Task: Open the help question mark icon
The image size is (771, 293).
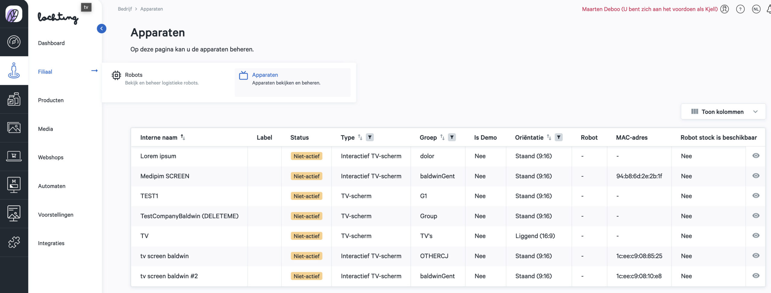Action: click(x=740, y=9)
